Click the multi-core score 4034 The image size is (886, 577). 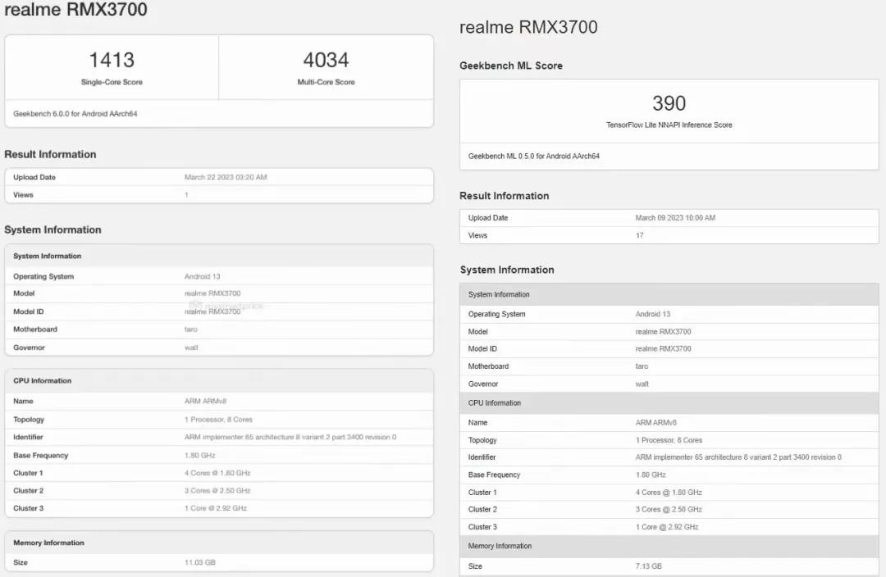pyautogui.click(x=326, y=60)
